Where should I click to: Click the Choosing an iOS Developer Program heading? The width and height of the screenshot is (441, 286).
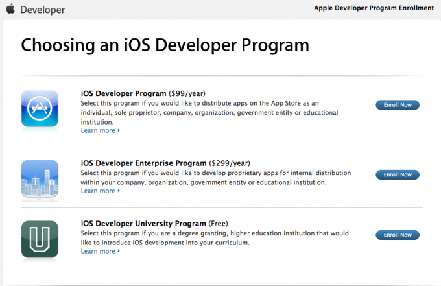pos(165,45)
